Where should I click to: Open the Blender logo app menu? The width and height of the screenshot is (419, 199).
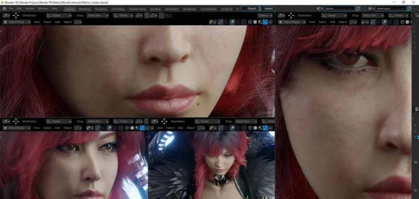point(4,9)
